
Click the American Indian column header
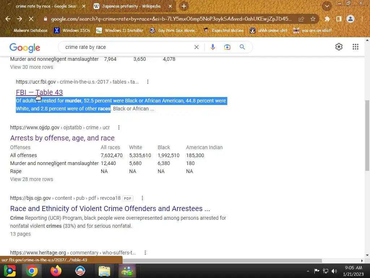click(205, 147)
